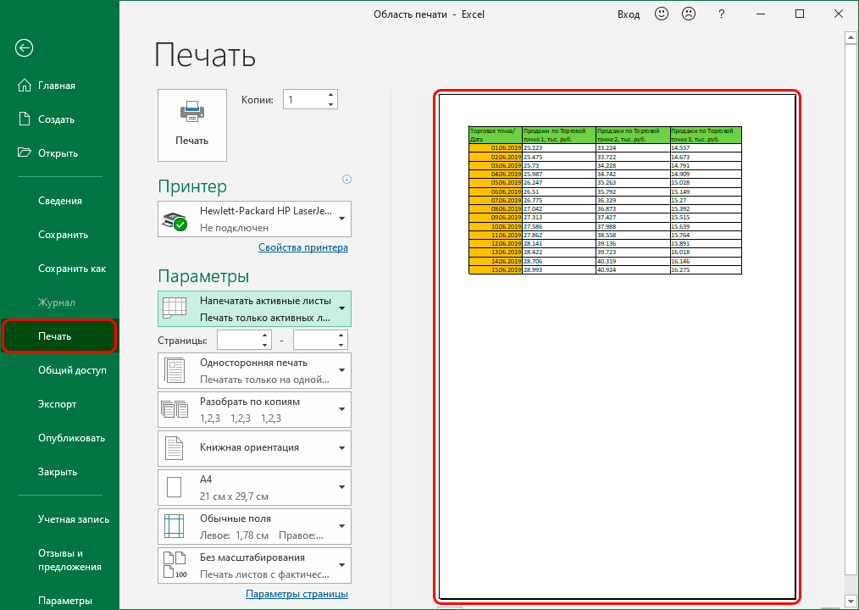Click the first pages range input field
Screen dimensions: 859x610
coord(238,340)
